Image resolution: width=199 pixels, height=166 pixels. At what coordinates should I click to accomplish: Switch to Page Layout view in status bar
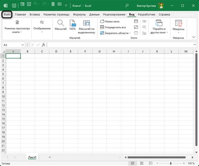141,163
